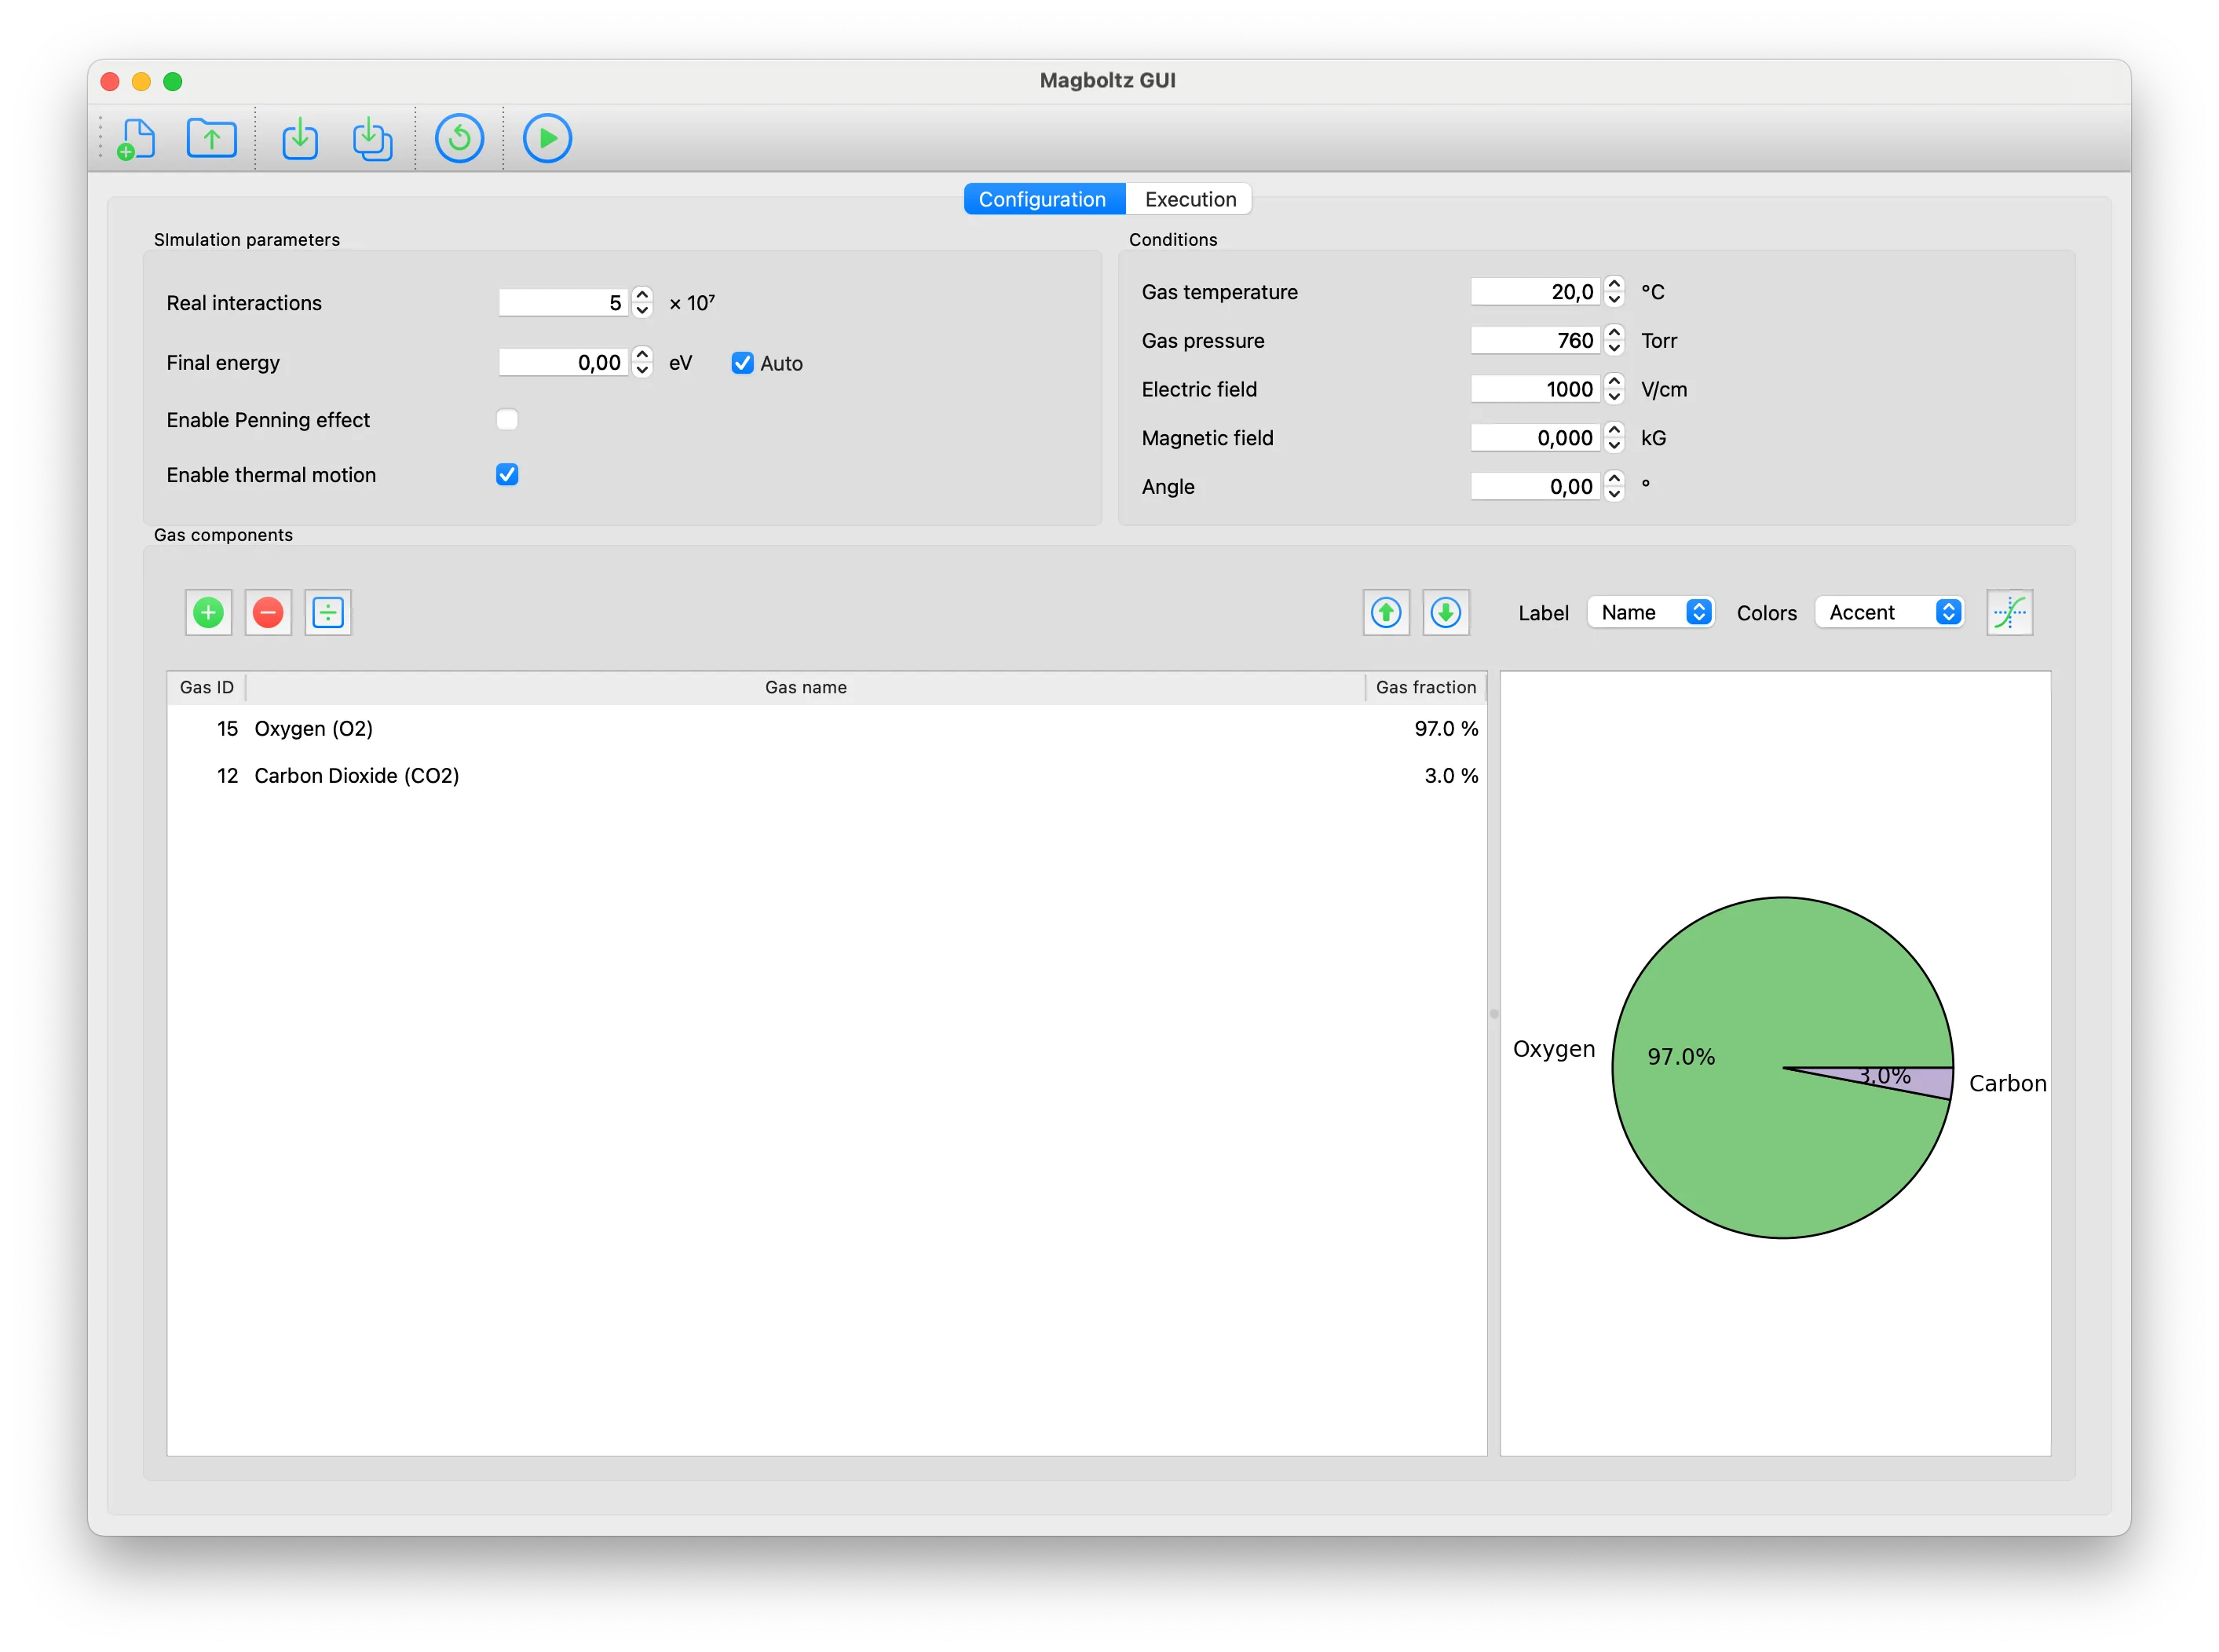Click the save download toolbar icon
2219x1652 pixels.
[x=300, y=138]
